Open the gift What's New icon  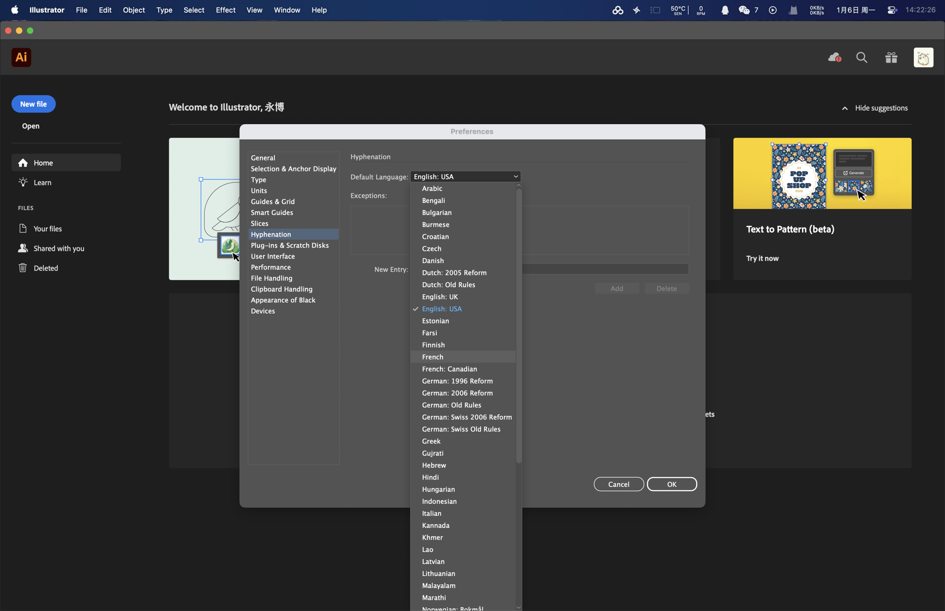coord(891,58)
